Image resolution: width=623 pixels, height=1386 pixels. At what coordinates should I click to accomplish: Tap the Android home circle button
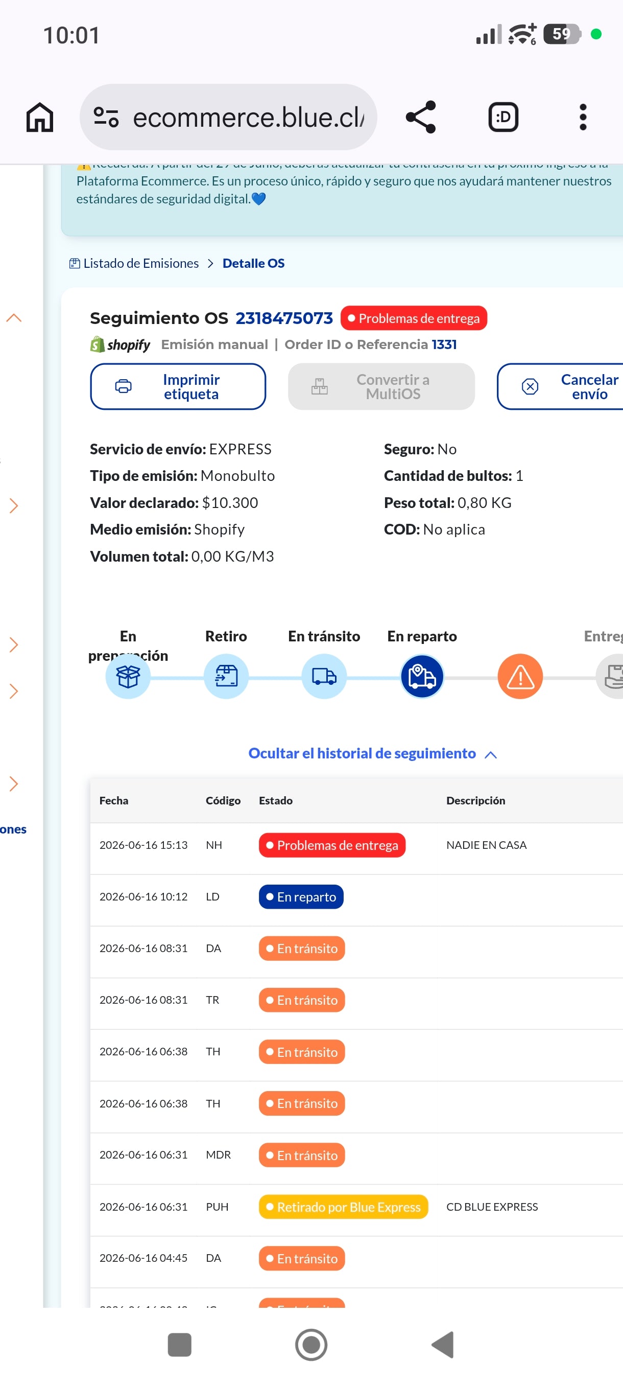(311, 1345)
